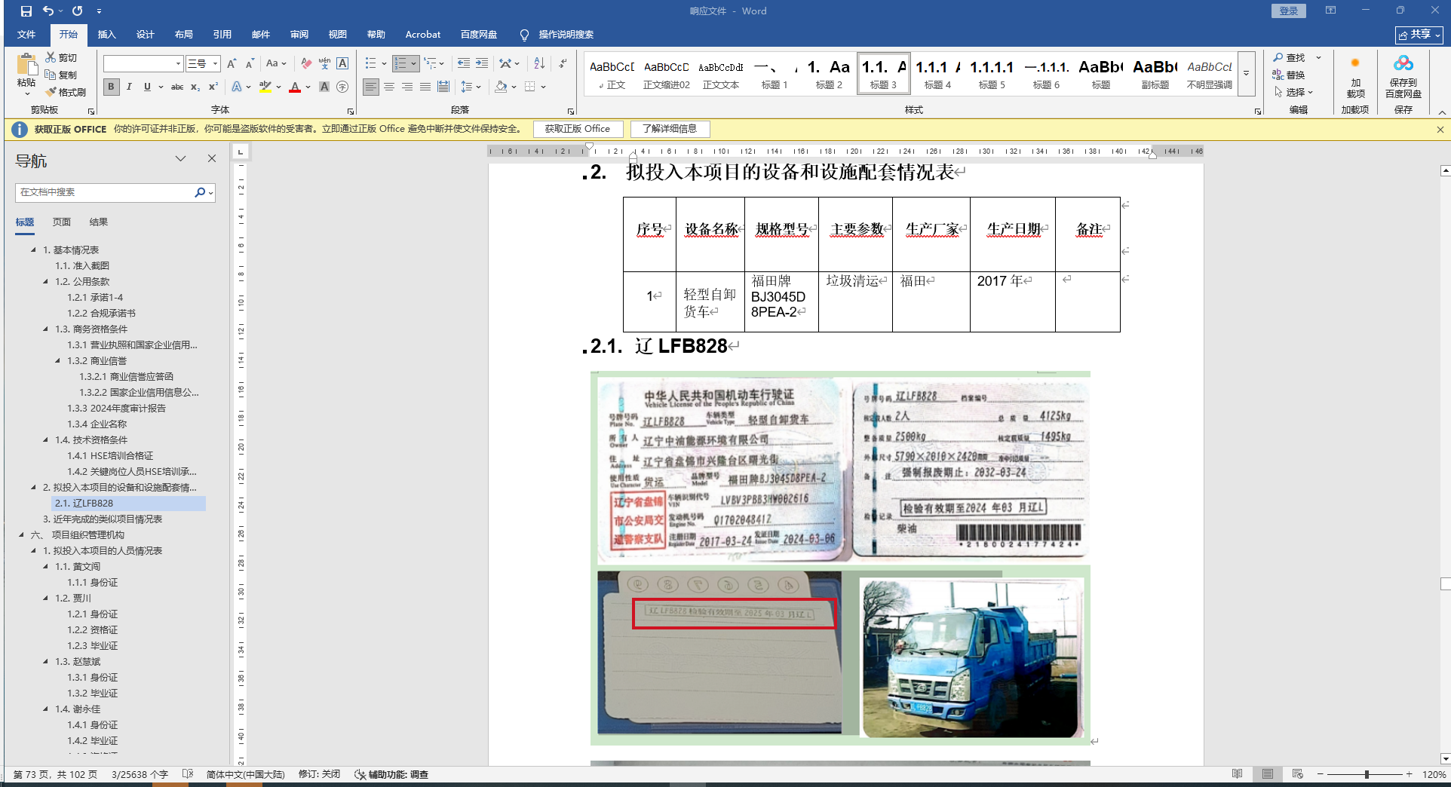Click the navigation search input field

105,192
